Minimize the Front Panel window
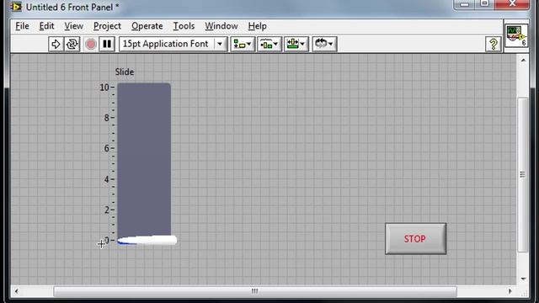Image resolution: width=539 pixels, height=303 pixels. (464, 4)
